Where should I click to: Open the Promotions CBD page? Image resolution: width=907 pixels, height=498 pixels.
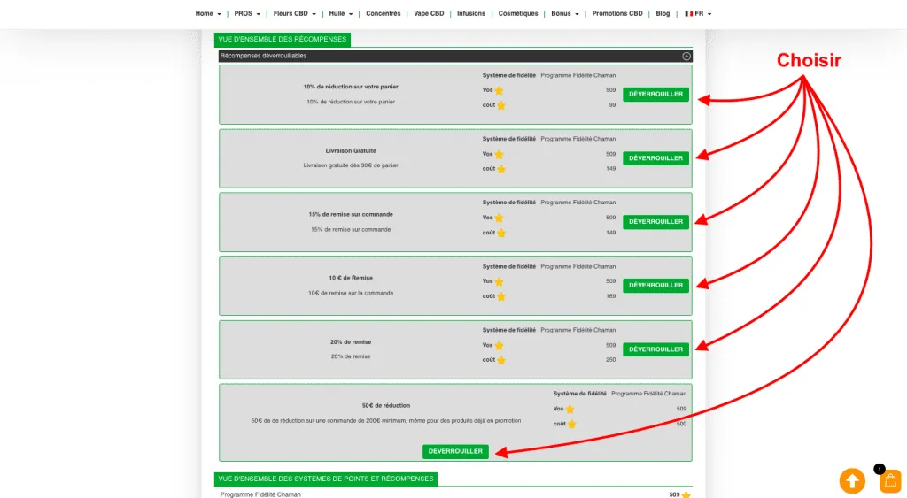(617, 14)
